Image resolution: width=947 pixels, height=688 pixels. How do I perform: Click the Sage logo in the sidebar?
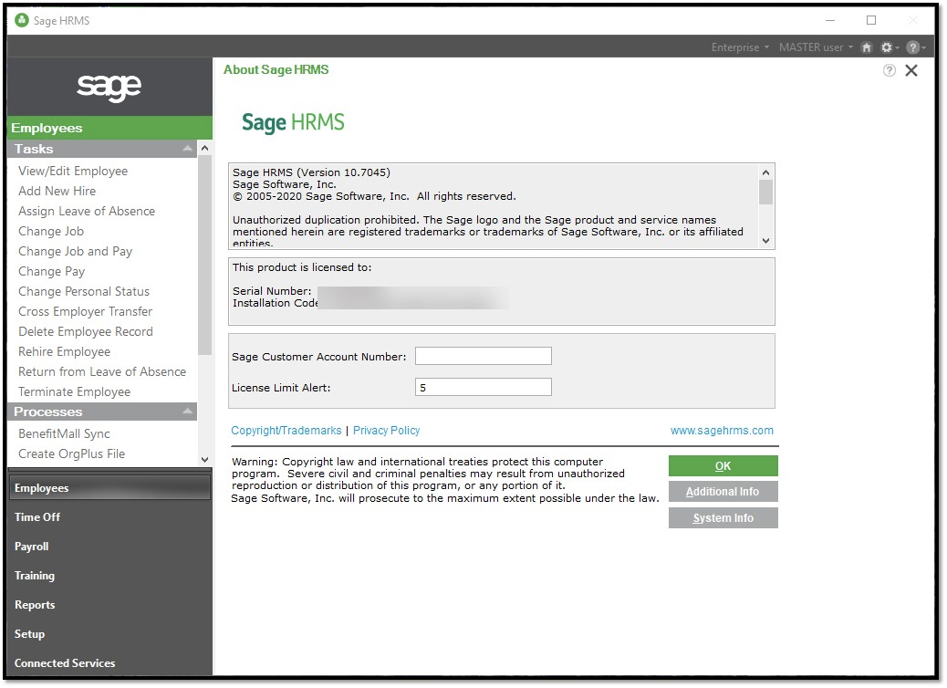point(109,87)
